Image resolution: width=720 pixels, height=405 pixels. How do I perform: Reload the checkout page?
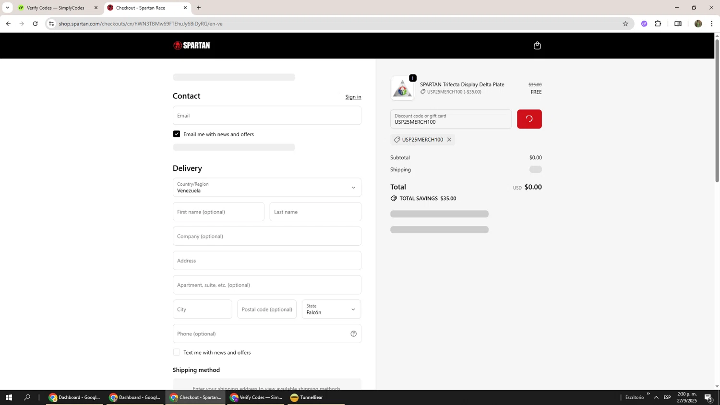[x=35, y=24]
